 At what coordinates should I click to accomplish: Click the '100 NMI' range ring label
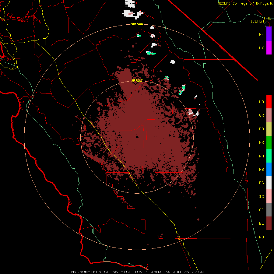click(137, 24)
